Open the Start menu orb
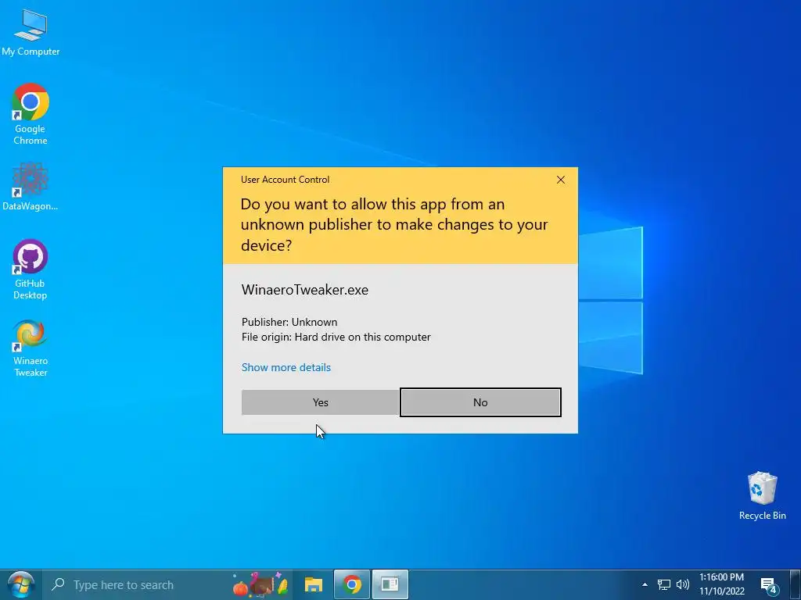 20,585
